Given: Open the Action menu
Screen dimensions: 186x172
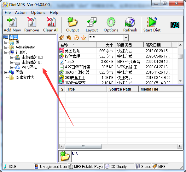Looking at the screenshot, I should click(x=21, y=13).
